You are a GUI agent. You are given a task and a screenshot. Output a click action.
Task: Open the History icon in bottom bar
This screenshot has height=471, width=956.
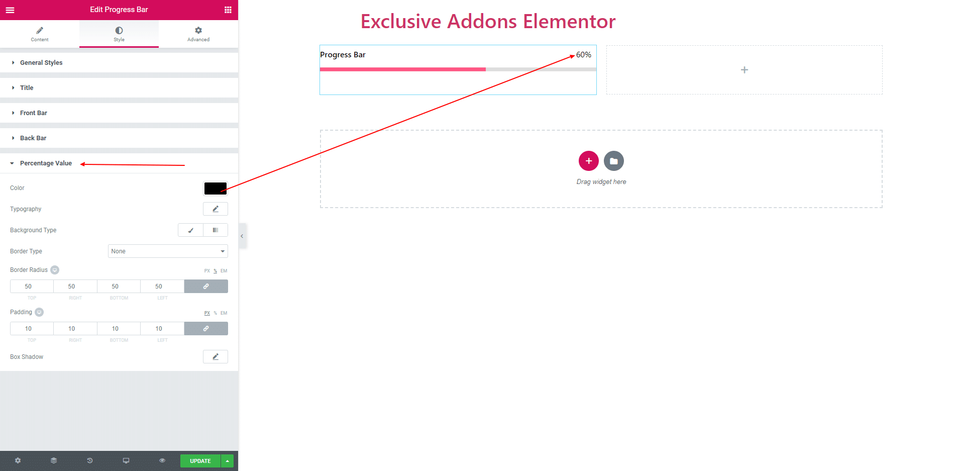[90, 460]
